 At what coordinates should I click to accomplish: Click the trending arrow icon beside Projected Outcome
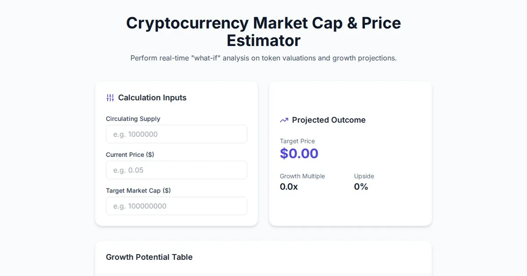point(284,120)
